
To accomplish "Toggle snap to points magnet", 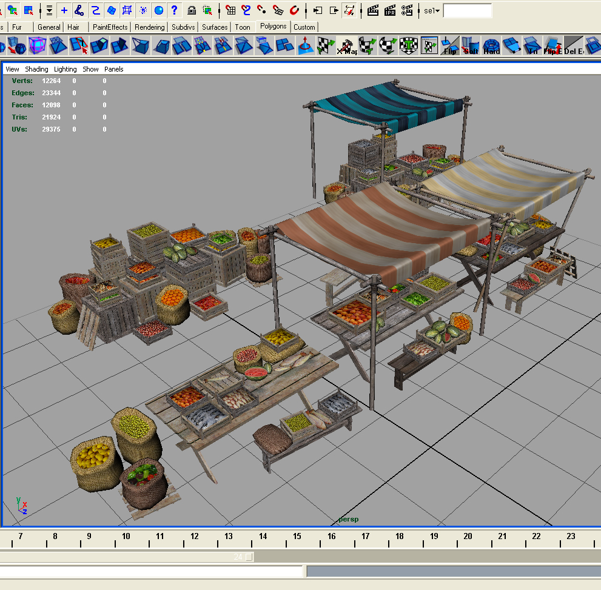I will coord(262,10).
